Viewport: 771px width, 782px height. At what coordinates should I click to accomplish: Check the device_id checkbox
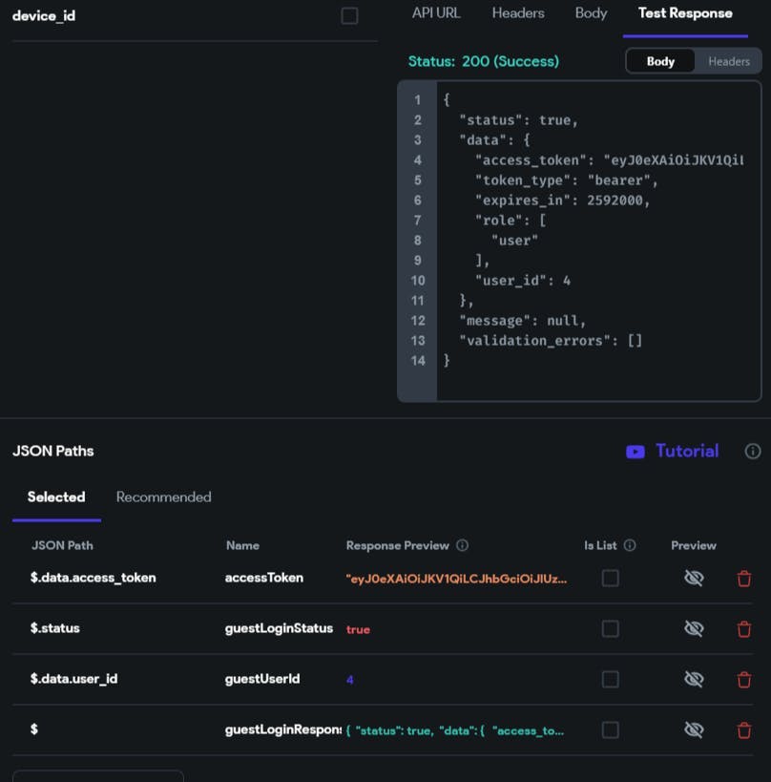point(349,16)
